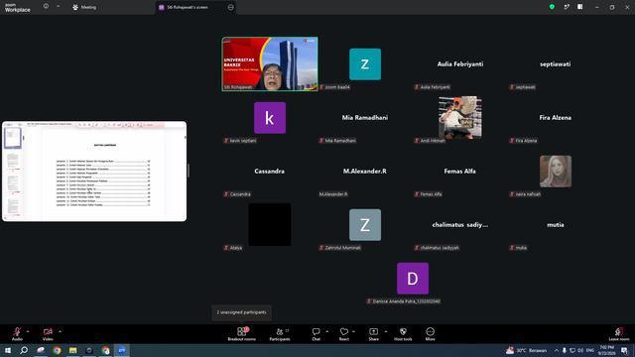
Task: Open Zoom app in taskbar
Action: point(121,350)
